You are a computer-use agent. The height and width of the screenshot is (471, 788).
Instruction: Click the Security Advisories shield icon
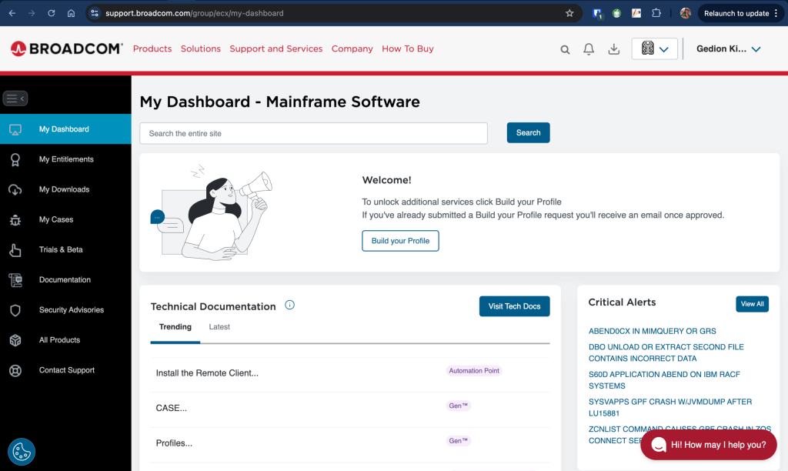coord(15,310)
